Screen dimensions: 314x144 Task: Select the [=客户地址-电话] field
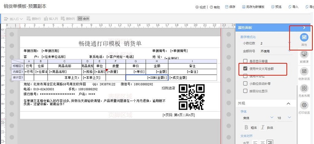(120, 57)
